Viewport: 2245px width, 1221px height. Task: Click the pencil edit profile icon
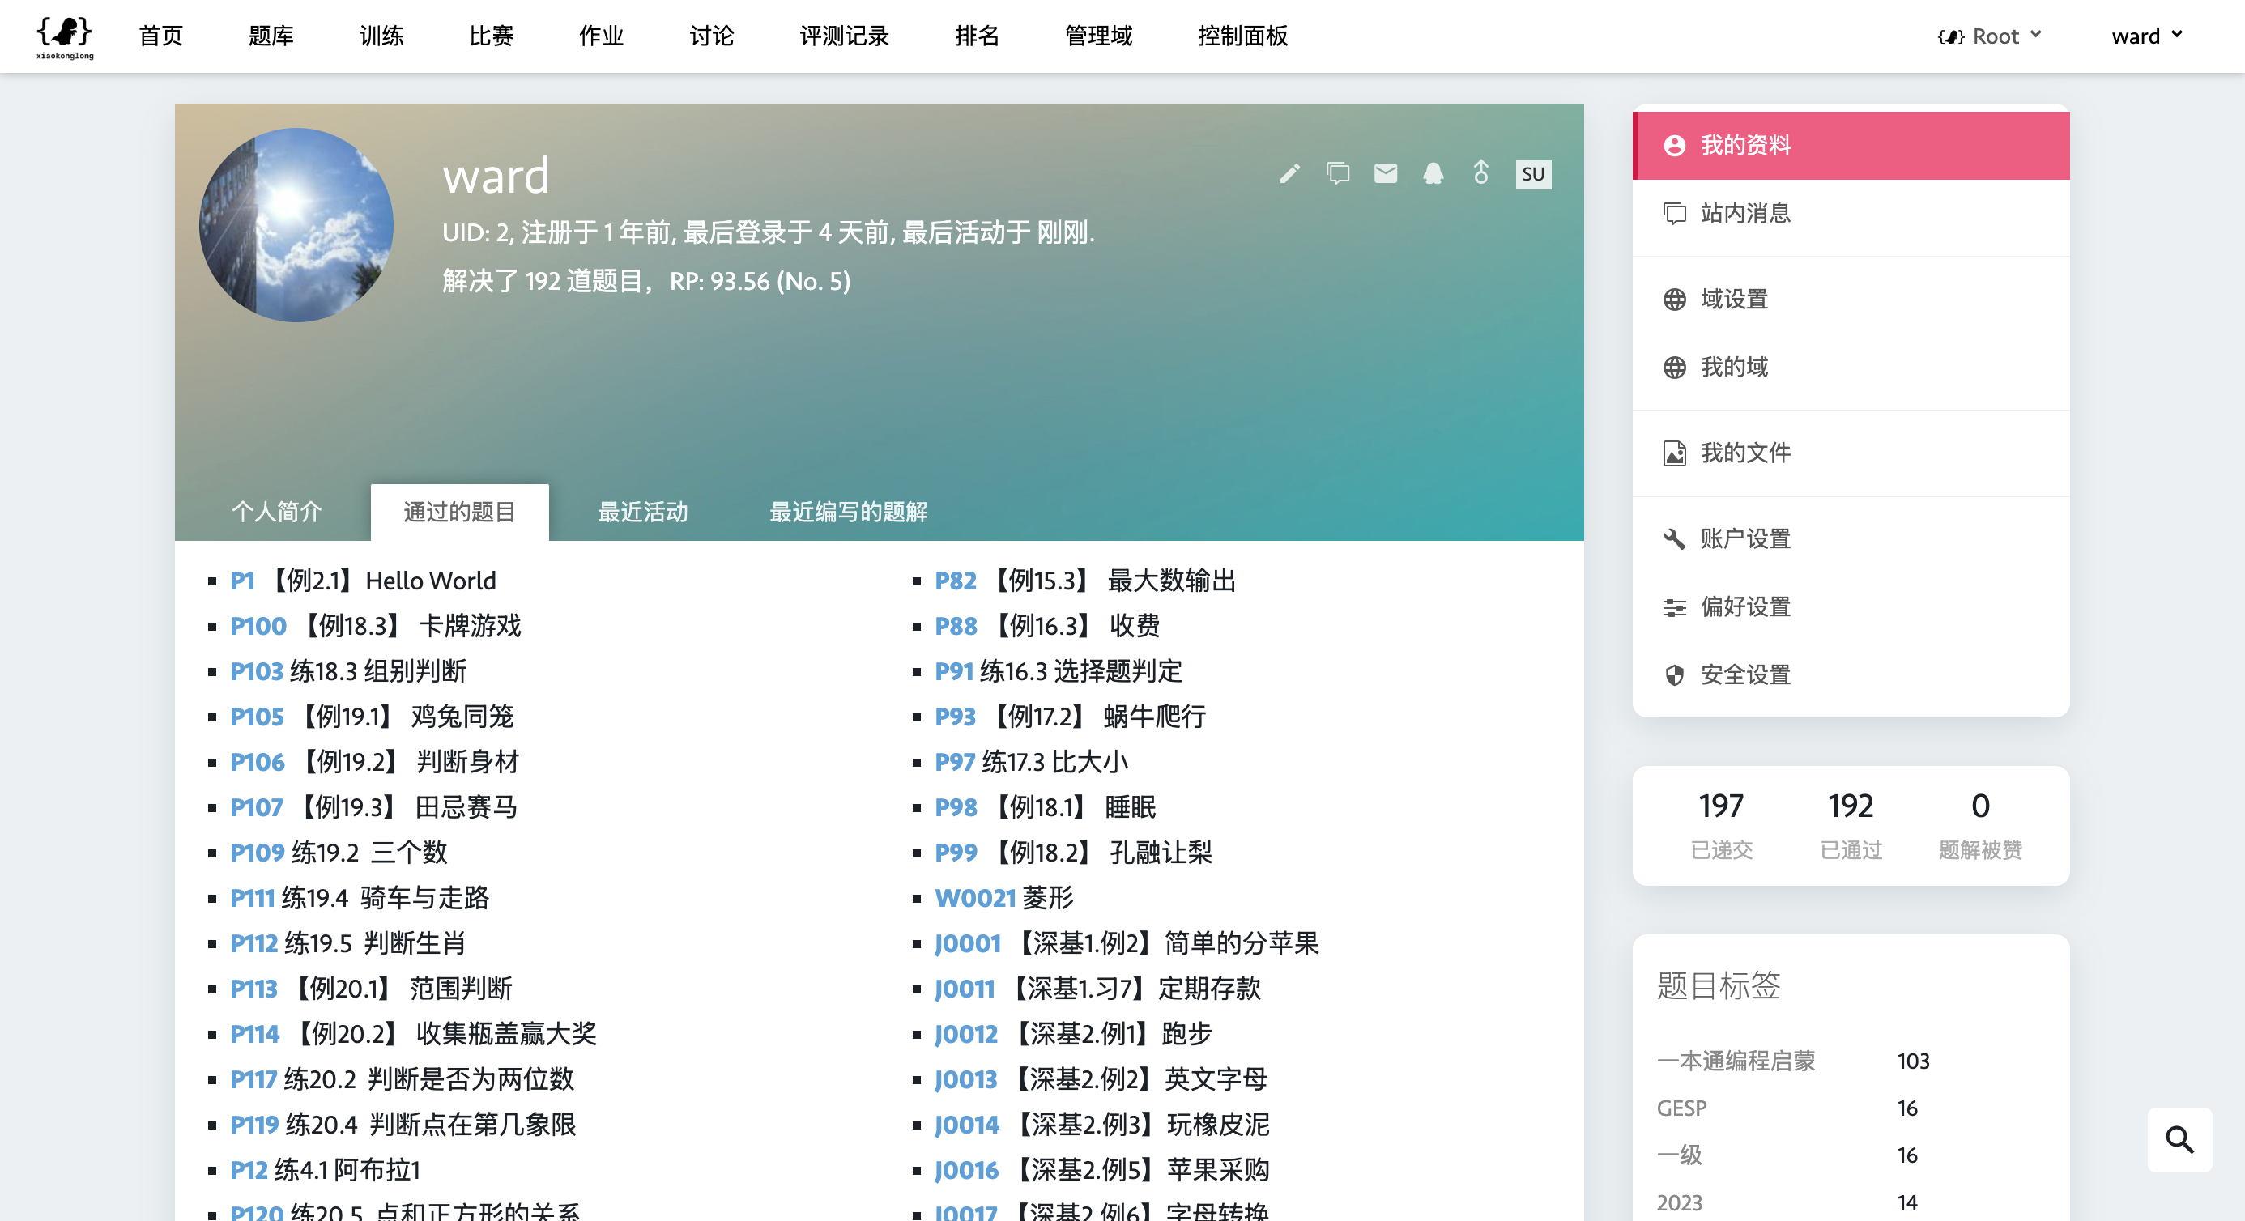[1290, 173]
